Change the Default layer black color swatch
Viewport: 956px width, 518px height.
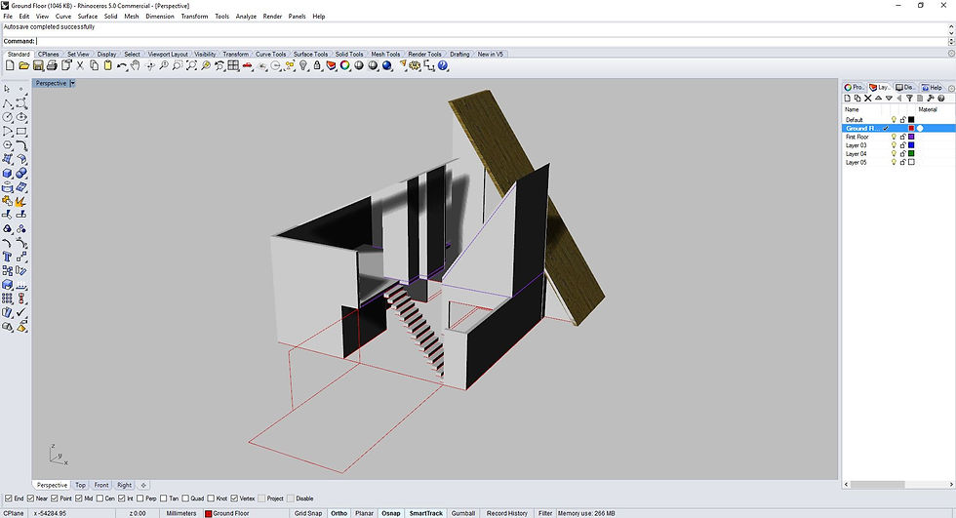tap(911, 119)
